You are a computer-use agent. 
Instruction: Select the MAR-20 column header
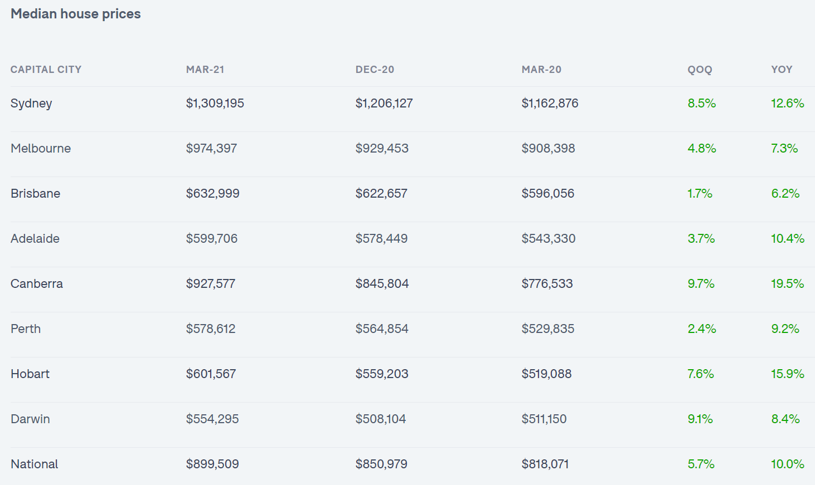coord(541,70)
